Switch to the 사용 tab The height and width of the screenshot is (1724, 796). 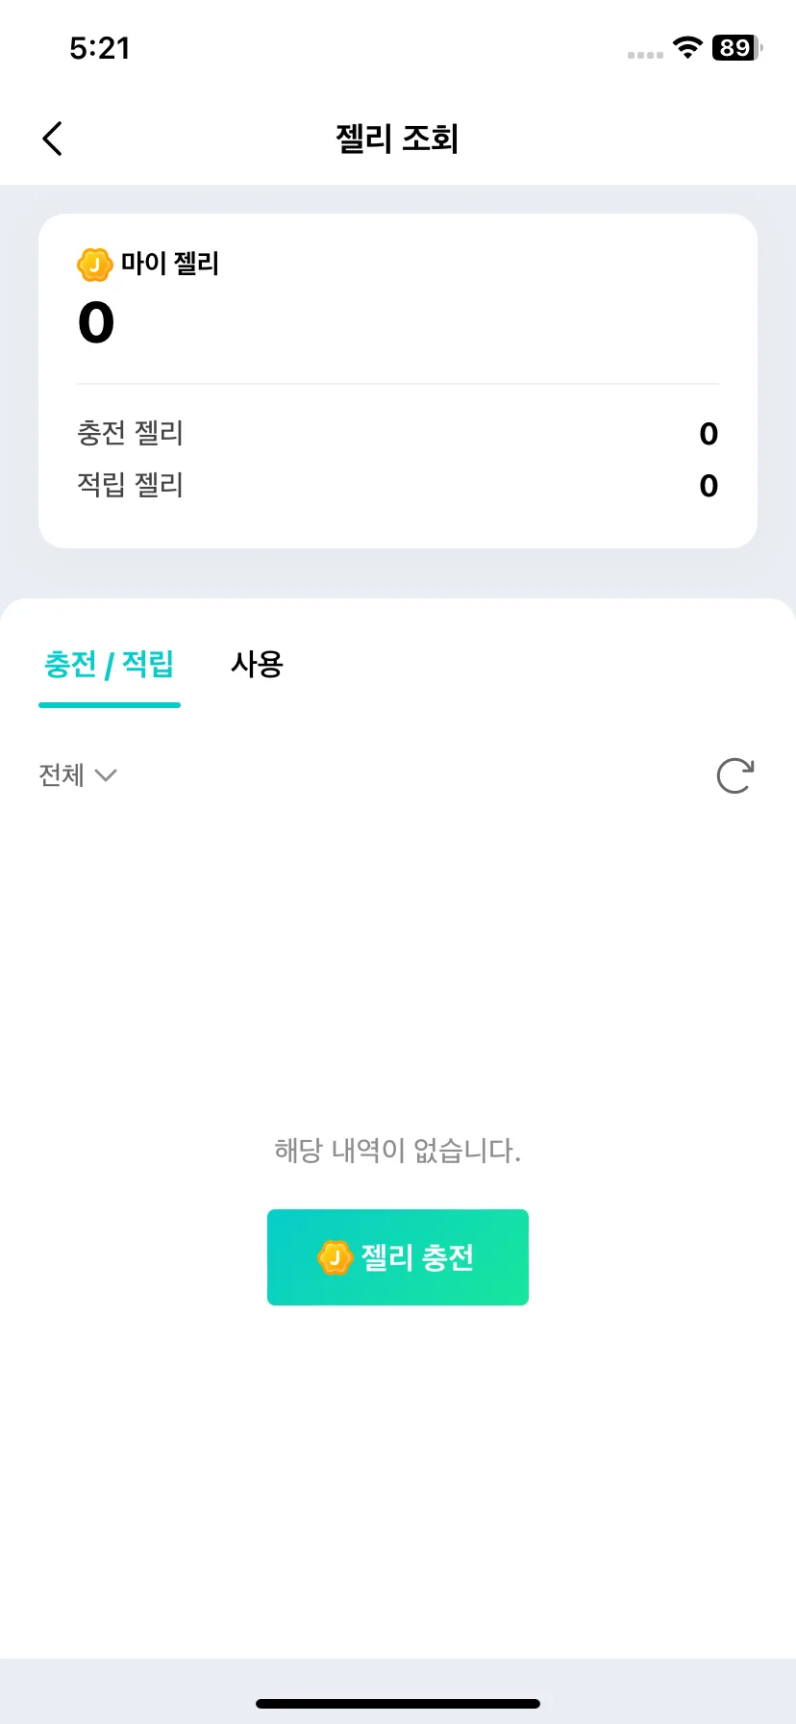(257, 664)
